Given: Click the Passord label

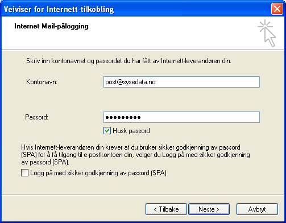Looking at the screenshot, I should [x=36, y=117].
